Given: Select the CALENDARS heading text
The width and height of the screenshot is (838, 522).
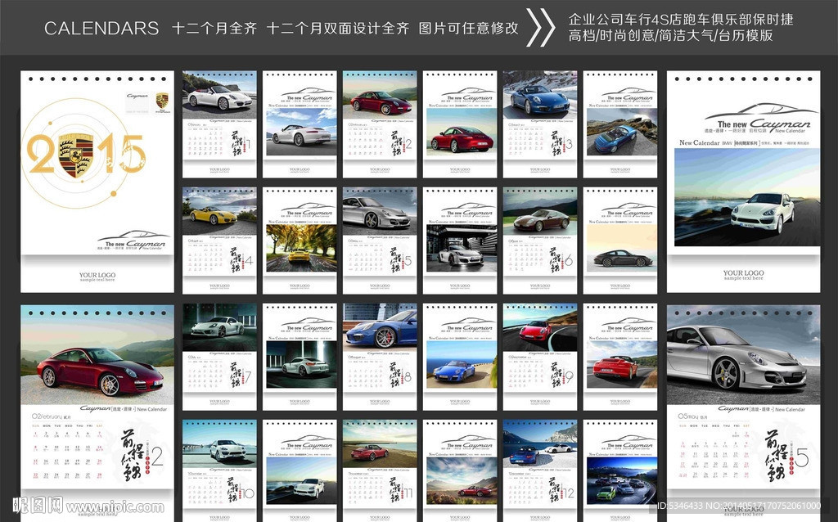Looking at the screenshot, I should pos(101,29).
